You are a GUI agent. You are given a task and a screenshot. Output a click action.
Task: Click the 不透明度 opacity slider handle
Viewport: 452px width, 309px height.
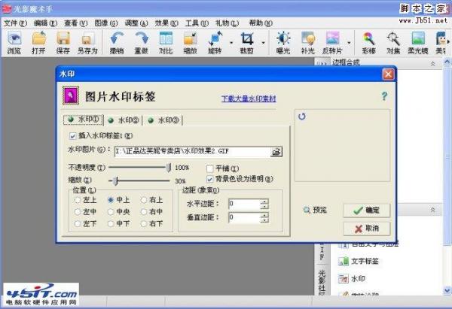[169, 168]
